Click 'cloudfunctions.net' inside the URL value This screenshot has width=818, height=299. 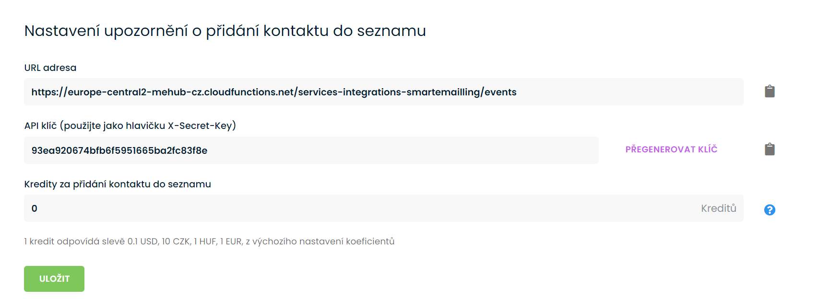pos(249,92)
